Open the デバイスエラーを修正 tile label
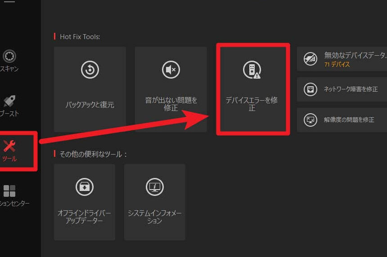The width and height of the screenshot is (387, 257). (x=252, y=104)
